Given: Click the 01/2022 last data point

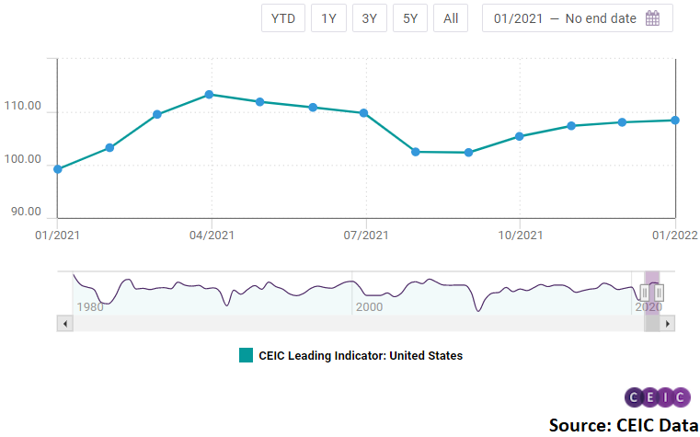Looking at the screenshot, I should tap(675, 120).
